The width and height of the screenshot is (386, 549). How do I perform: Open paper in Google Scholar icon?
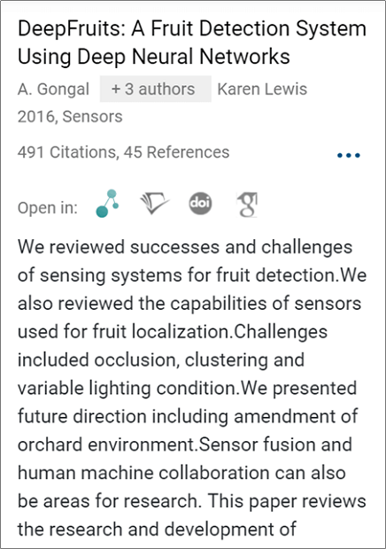pyautogui.click(x=247, y=205)
